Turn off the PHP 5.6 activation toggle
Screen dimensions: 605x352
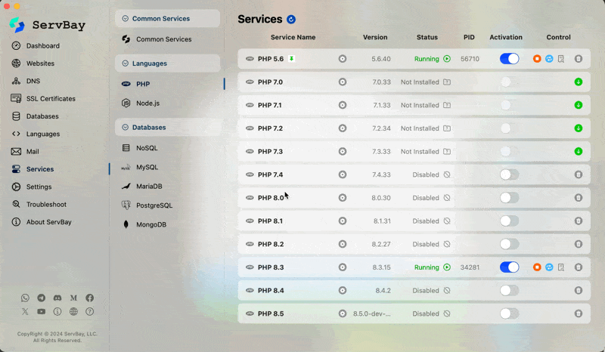pos(509,59)
